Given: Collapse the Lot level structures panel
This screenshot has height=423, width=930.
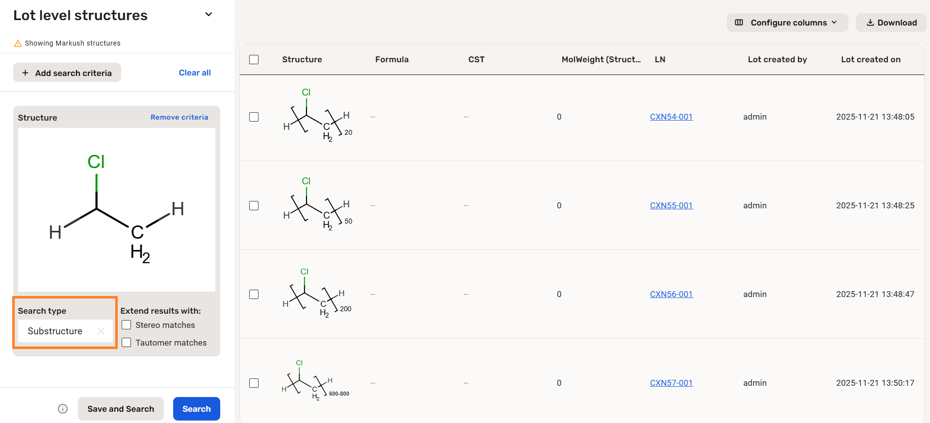Looking at the screenshot, I should click(x=208, y=15).
